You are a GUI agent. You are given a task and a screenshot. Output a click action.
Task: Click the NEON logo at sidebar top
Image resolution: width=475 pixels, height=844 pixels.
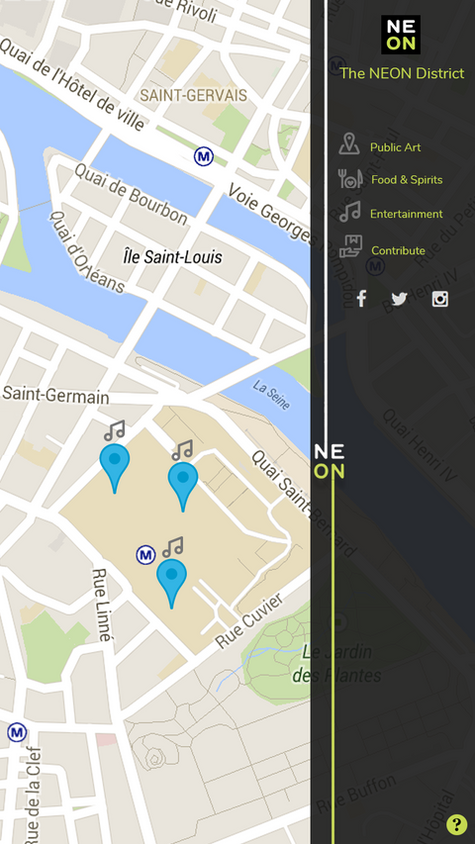click(x=401, y=35)
